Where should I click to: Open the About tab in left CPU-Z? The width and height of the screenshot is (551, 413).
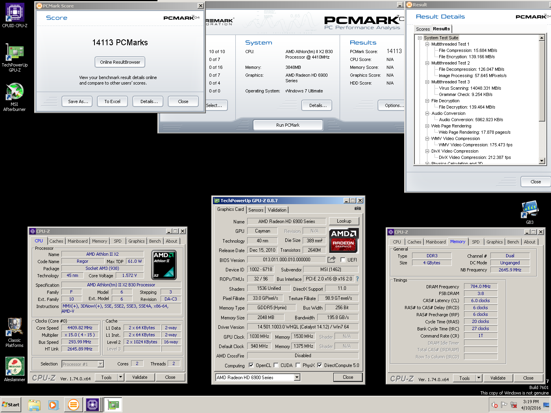click(171, 241)
